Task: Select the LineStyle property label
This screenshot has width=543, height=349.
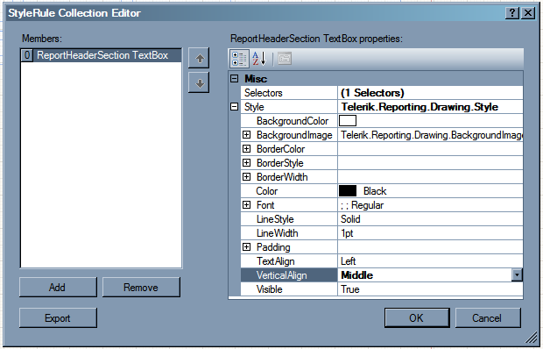Action: click(275, 219)
